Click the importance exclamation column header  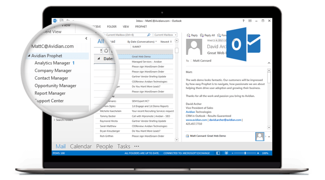(101, 51)
